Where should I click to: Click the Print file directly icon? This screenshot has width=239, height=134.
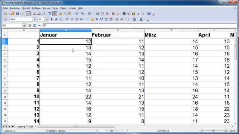(x=39, y=13)
